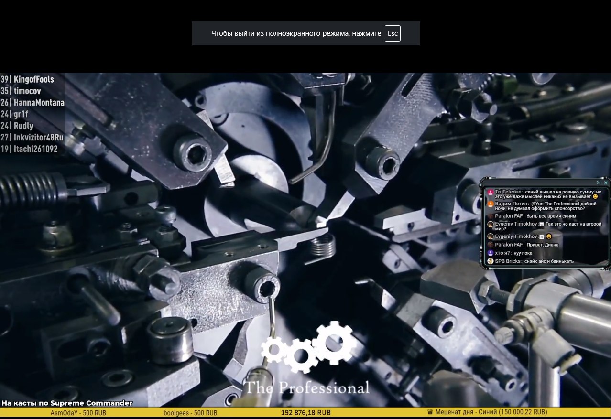The height and width of the screenshot is (419, 611).
Task: Close the chat overlay with the X icon
Action: [x=606, y=183]
